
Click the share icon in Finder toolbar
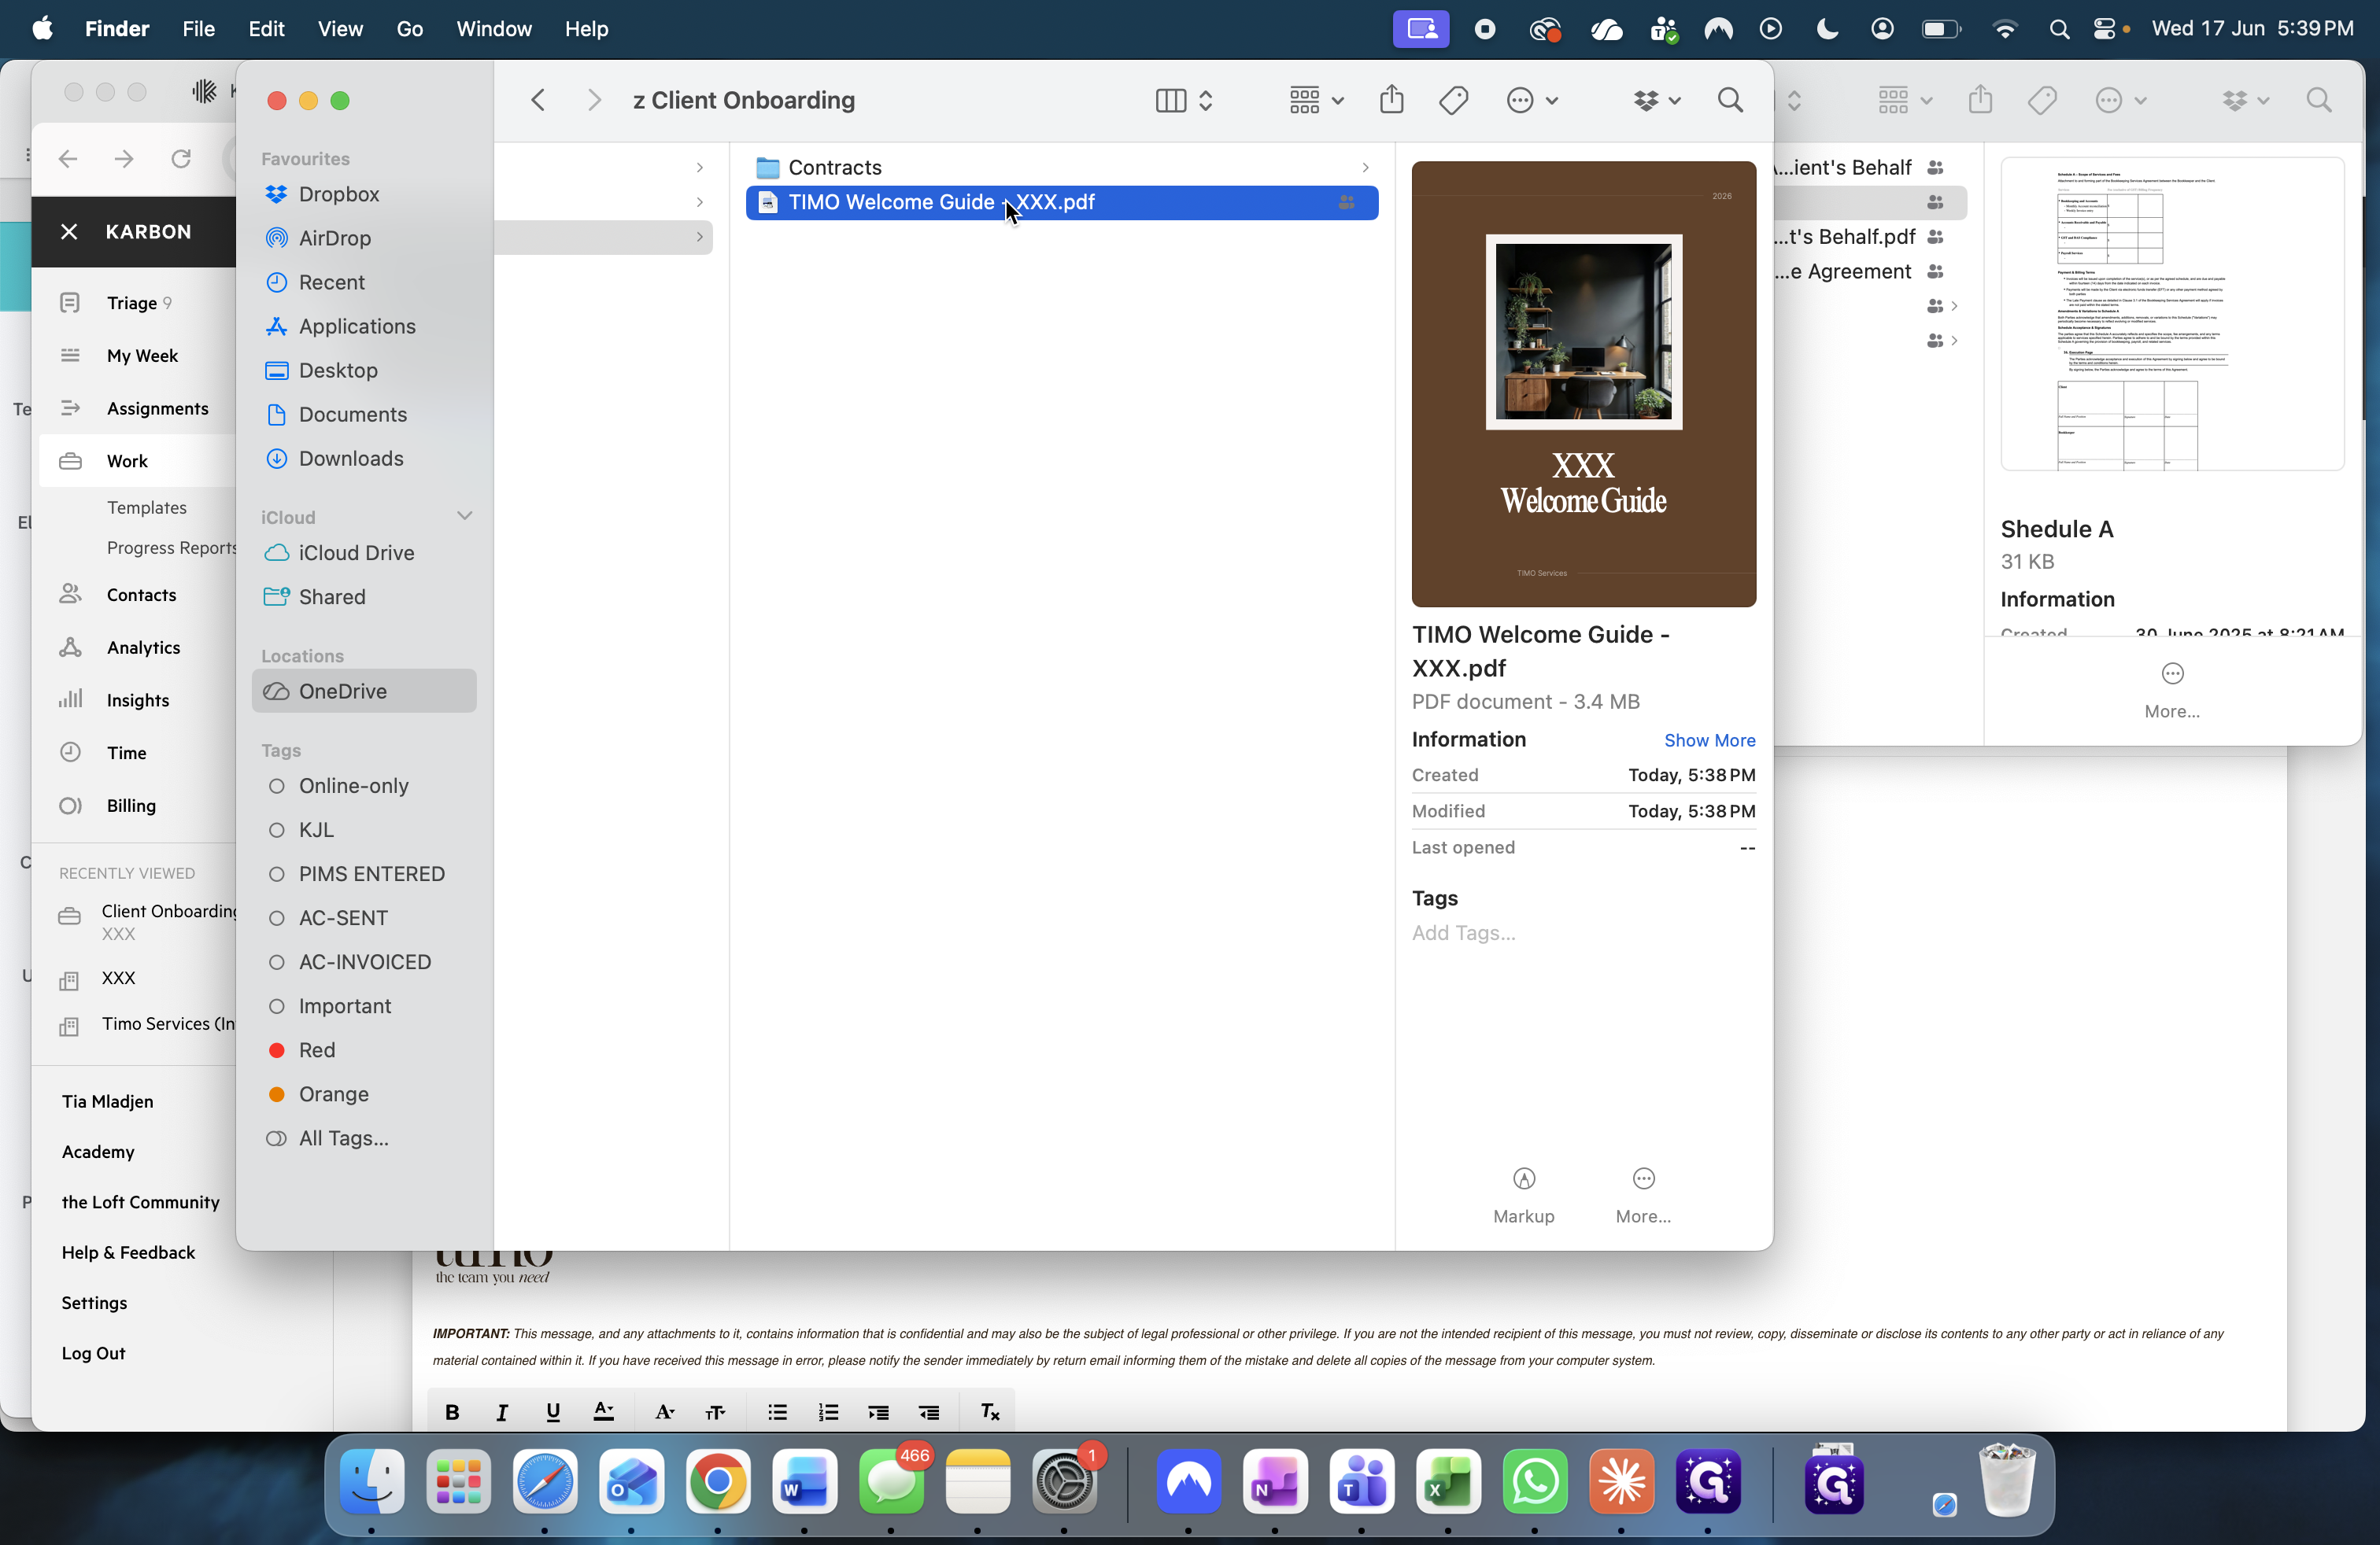(x=1391, y=100)
